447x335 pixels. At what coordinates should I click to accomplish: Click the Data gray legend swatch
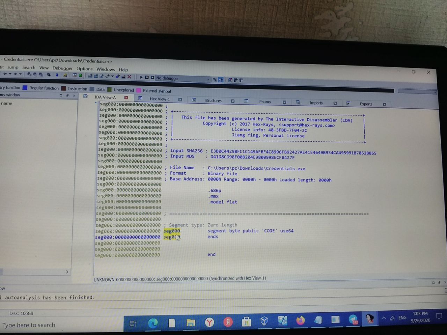point(92,89)
